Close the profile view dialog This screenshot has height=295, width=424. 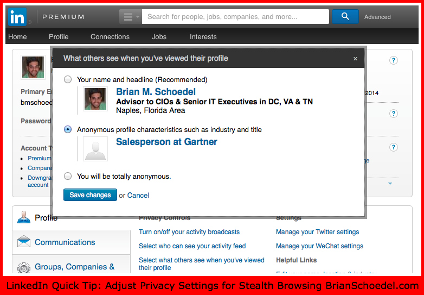(x=355, y=59)
